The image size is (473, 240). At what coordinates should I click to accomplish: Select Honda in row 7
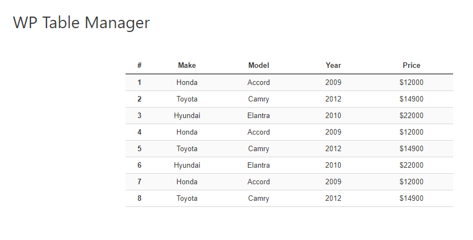[x=187, y=182]
